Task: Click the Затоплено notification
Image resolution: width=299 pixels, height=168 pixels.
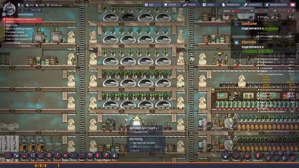Action: tap(26, 46)
